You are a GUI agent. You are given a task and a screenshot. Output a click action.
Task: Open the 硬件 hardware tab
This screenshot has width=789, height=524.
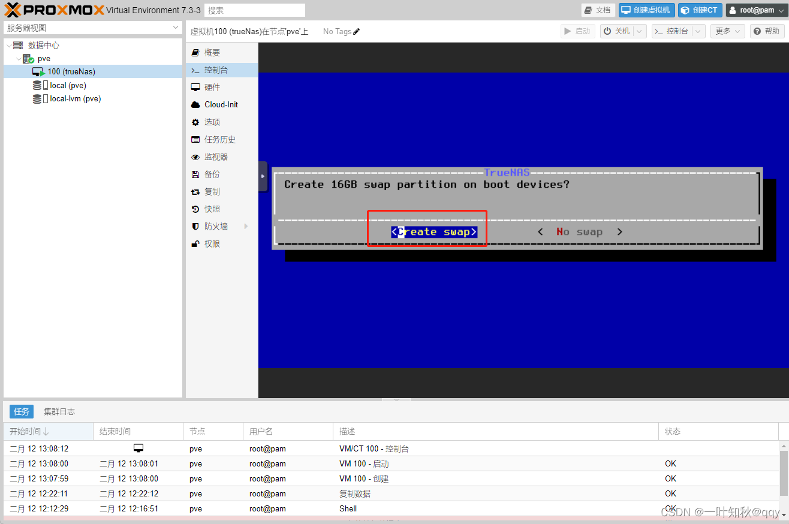(222, 88)
